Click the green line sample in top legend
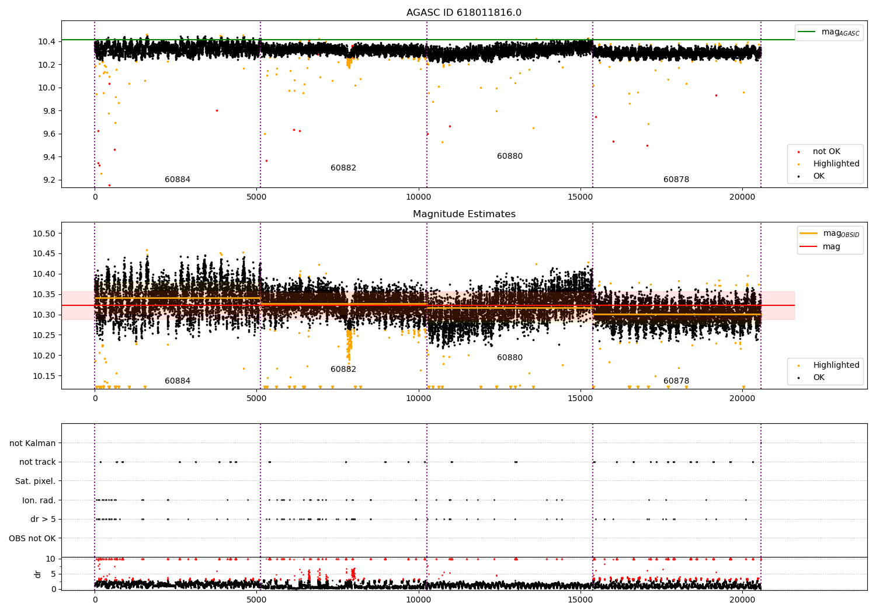This screenshot has height=613, width=876. tap(807, 32)
